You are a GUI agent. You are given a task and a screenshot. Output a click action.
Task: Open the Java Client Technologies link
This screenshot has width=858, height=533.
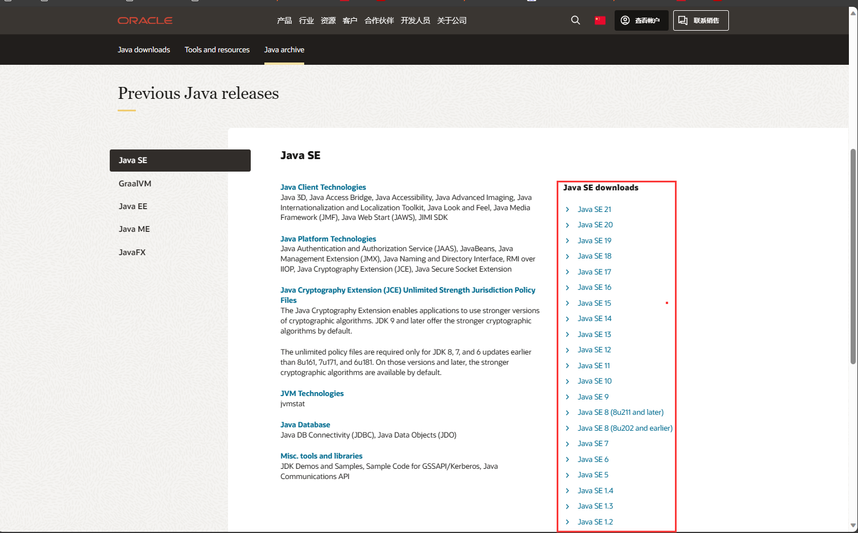(323, 187)
